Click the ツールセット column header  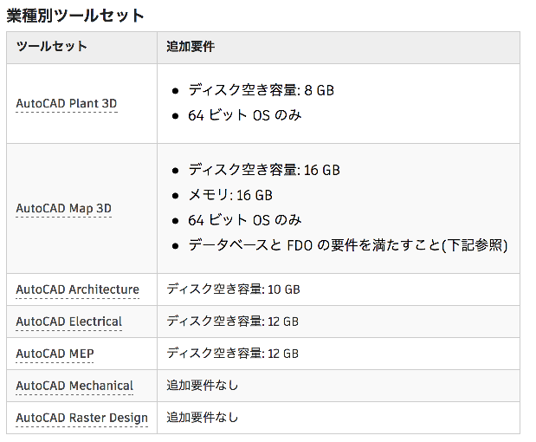tap(52, 46)
